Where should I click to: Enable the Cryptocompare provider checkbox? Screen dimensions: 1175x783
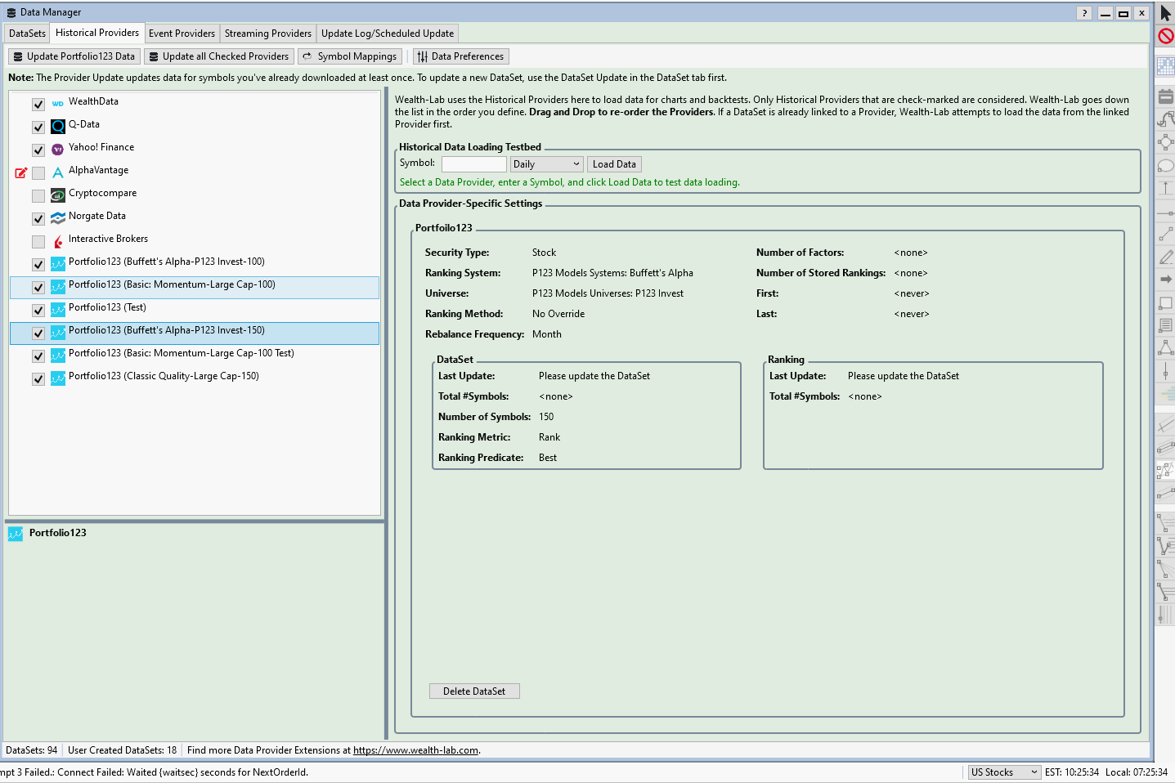38,196
